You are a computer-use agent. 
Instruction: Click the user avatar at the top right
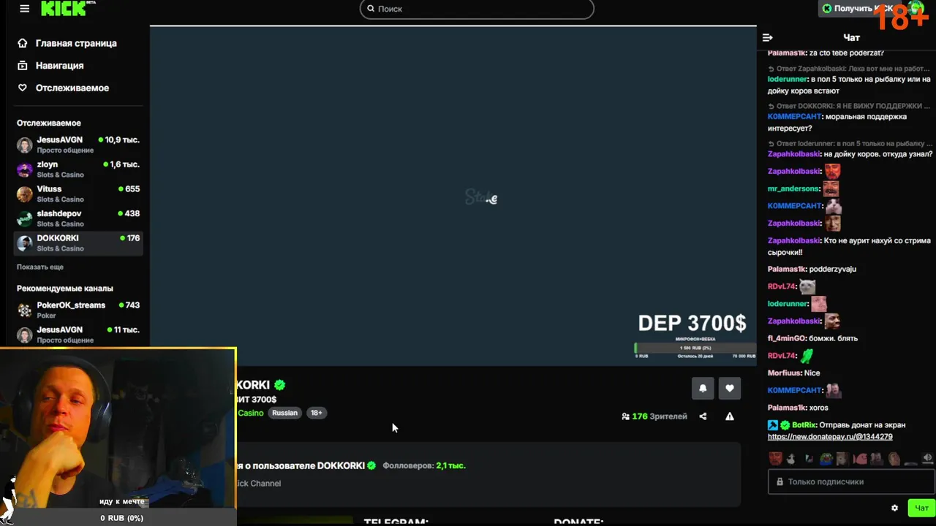tap(916, 8)
